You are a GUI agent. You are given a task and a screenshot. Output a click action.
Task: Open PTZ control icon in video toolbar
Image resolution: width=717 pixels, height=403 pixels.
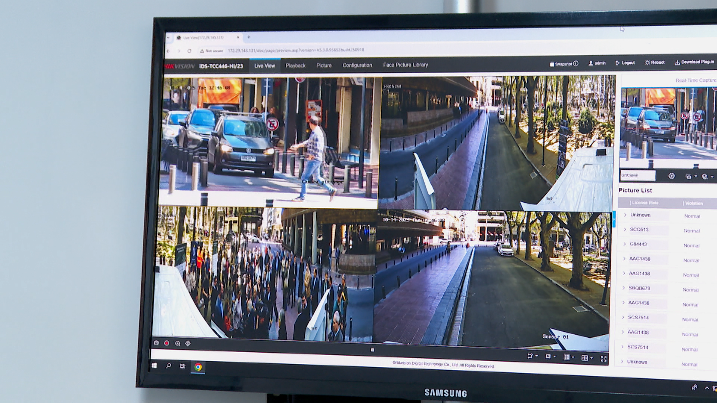point(188,343)
